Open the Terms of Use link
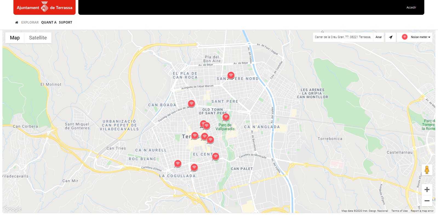438x215 pixels. [x=399, y=211]
